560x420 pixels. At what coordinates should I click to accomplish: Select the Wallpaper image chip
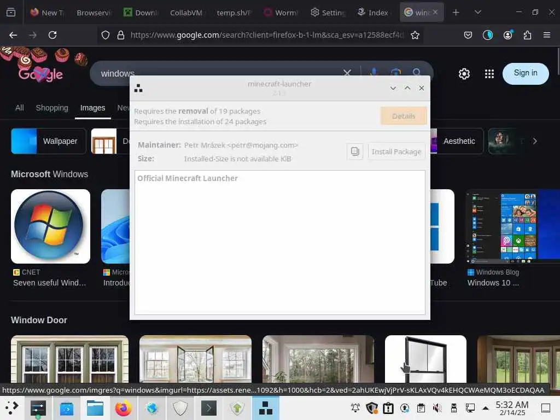[x=49, y=141]
